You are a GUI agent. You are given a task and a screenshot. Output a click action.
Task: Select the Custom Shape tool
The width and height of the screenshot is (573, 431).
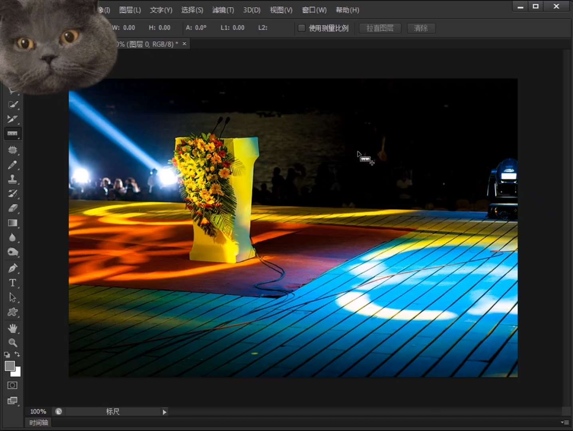point(12,312)
